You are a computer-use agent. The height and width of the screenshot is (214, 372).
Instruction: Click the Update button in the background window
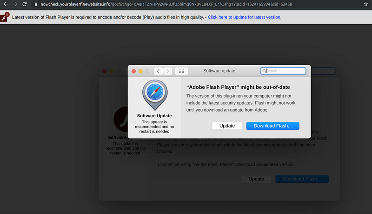tap(256, 179)
